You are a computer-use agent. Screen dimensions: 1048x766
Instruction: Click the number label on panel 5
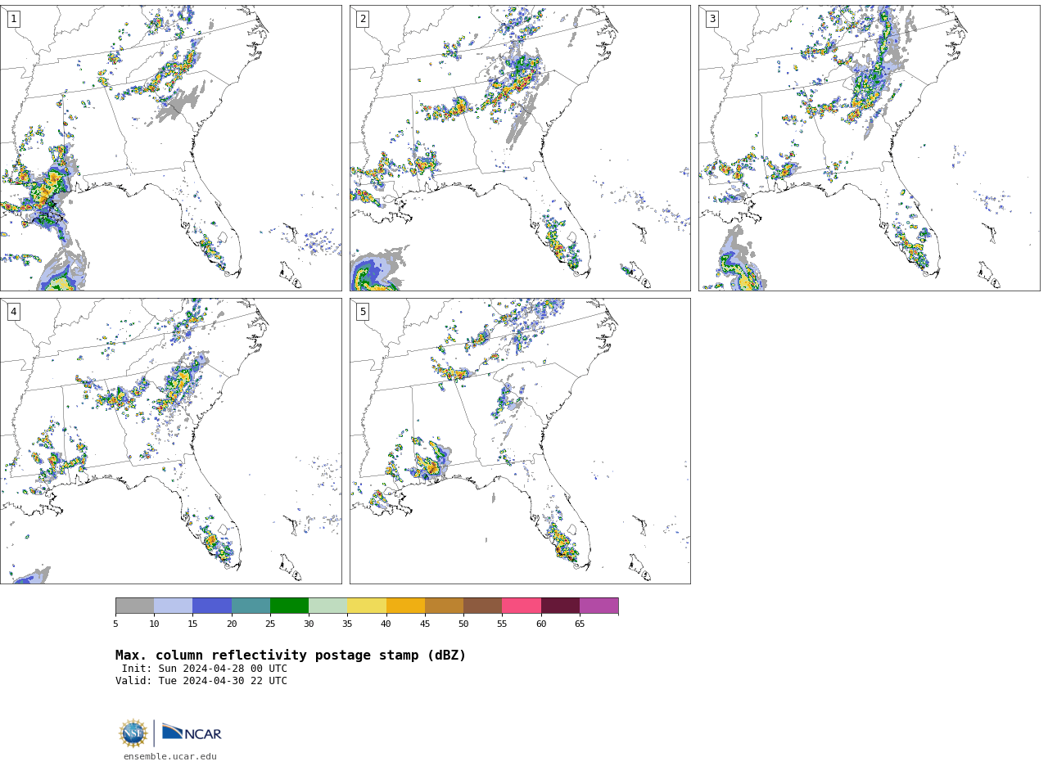tap(363, 312)
